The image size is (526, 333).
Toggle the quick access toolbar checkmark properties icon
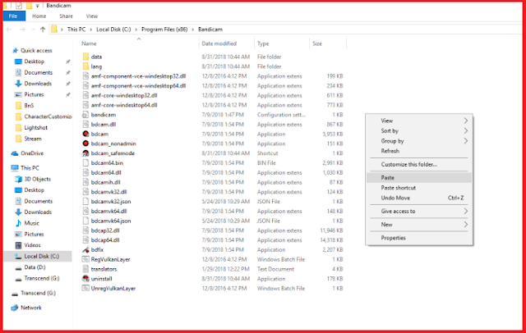point(19,6)
